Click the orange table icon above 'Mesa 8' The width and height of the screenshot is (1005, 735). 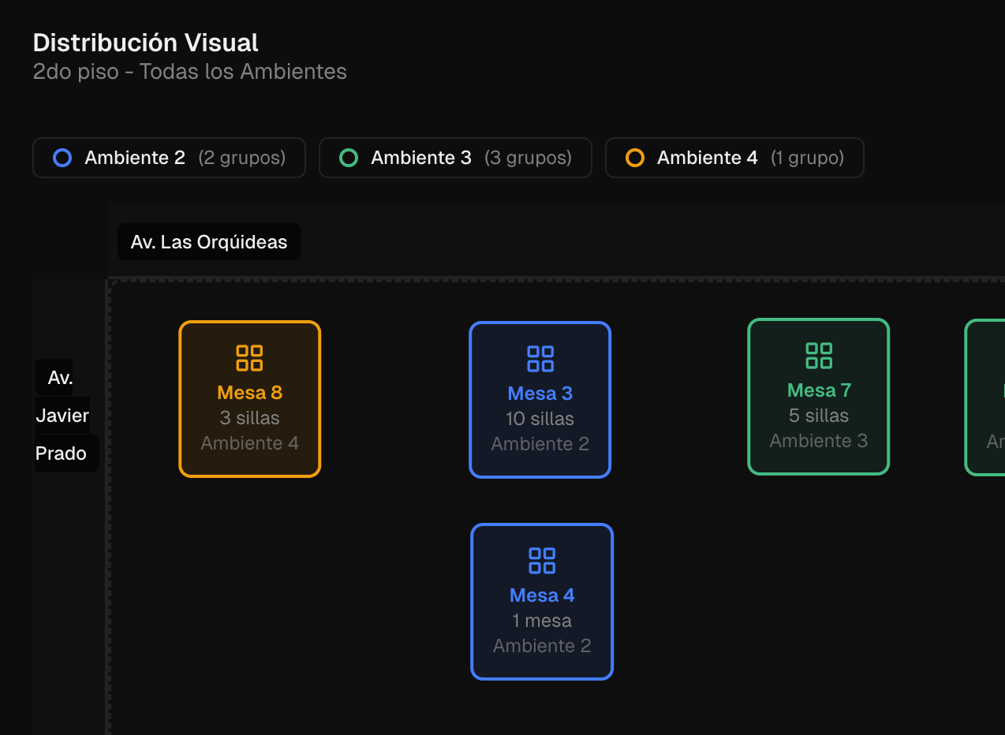249,356
